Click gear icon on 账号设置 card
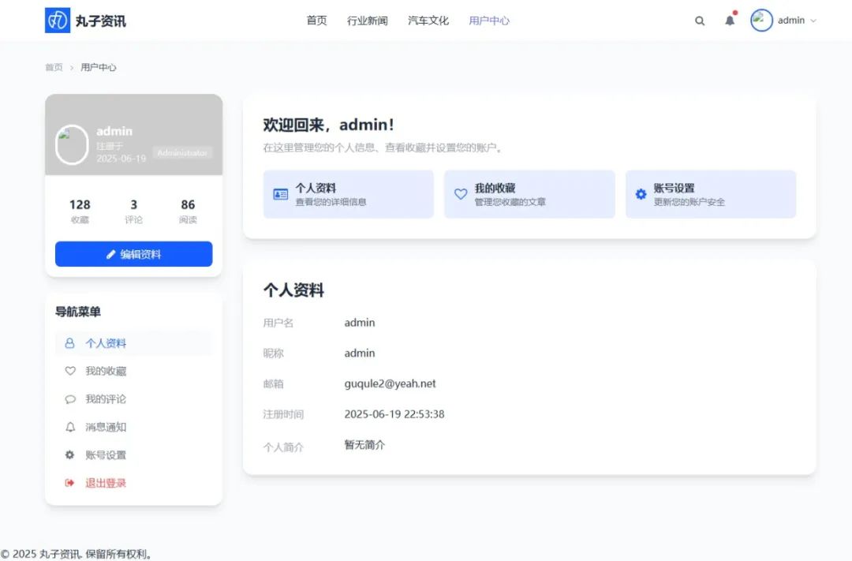Screen dimensions: 852x561 coord(641,194)
